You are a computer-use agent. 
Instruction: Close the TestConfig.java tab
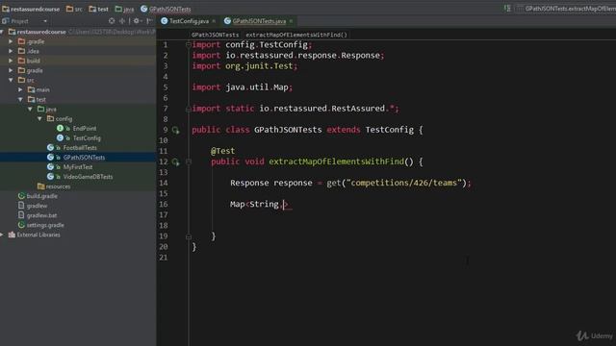(x=214, y=21)
